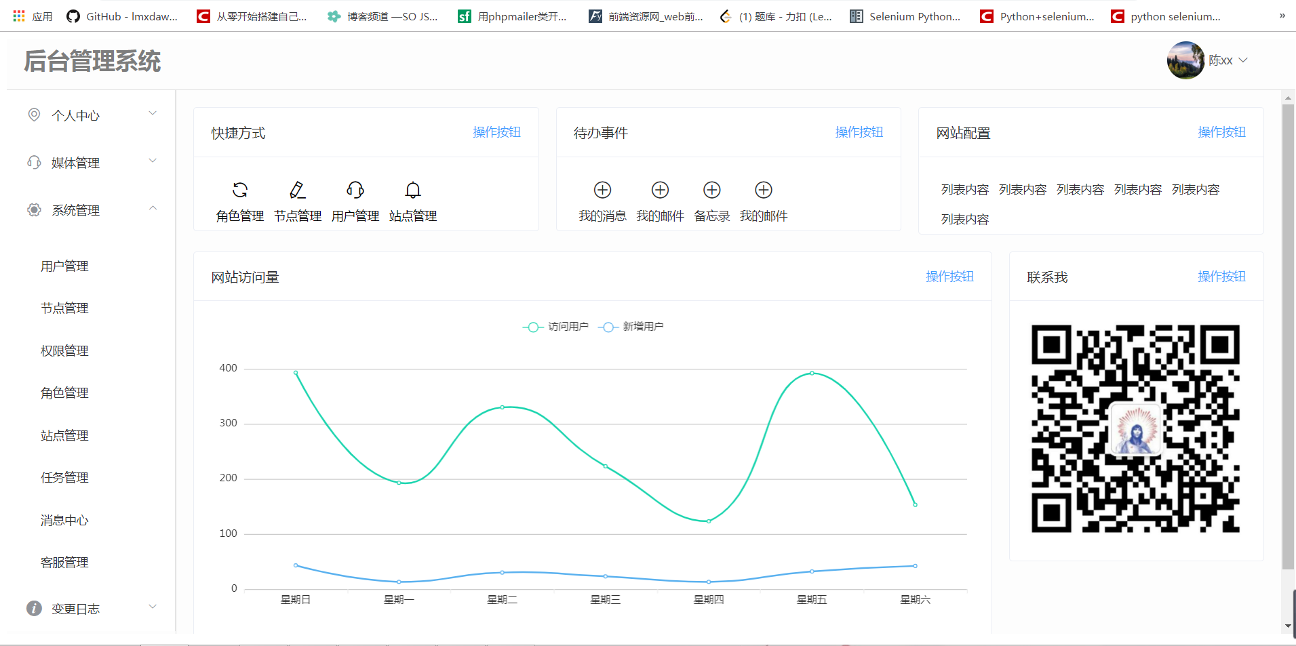Screen dimensions: 1296x646
Task: Click 操作按钮 in 待办事件 card
Action: (x=859, y=132)
